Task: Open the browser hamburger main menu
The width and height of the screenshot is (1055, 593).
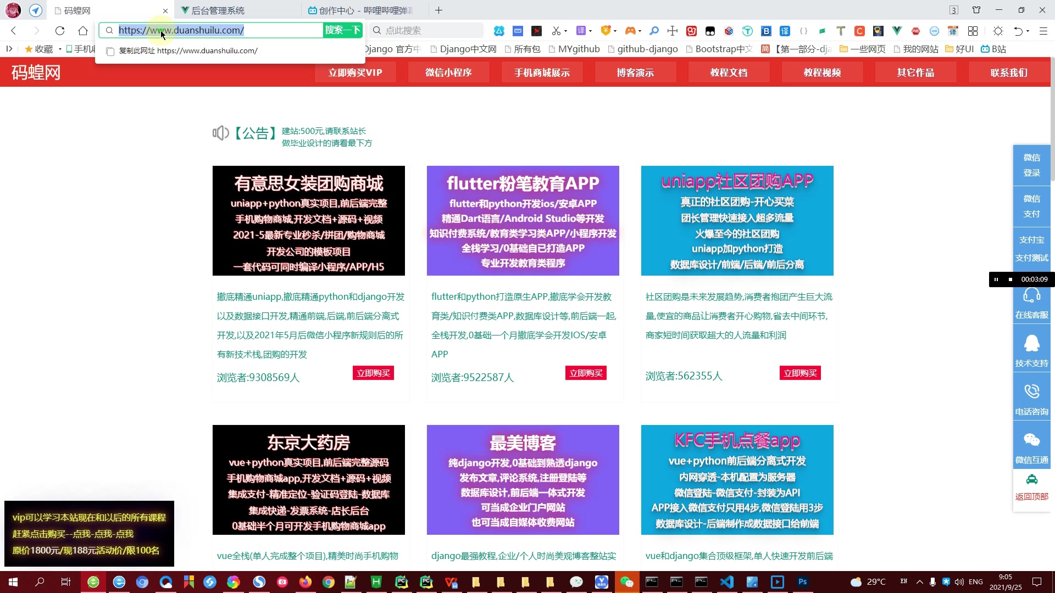Action: 1043,31
